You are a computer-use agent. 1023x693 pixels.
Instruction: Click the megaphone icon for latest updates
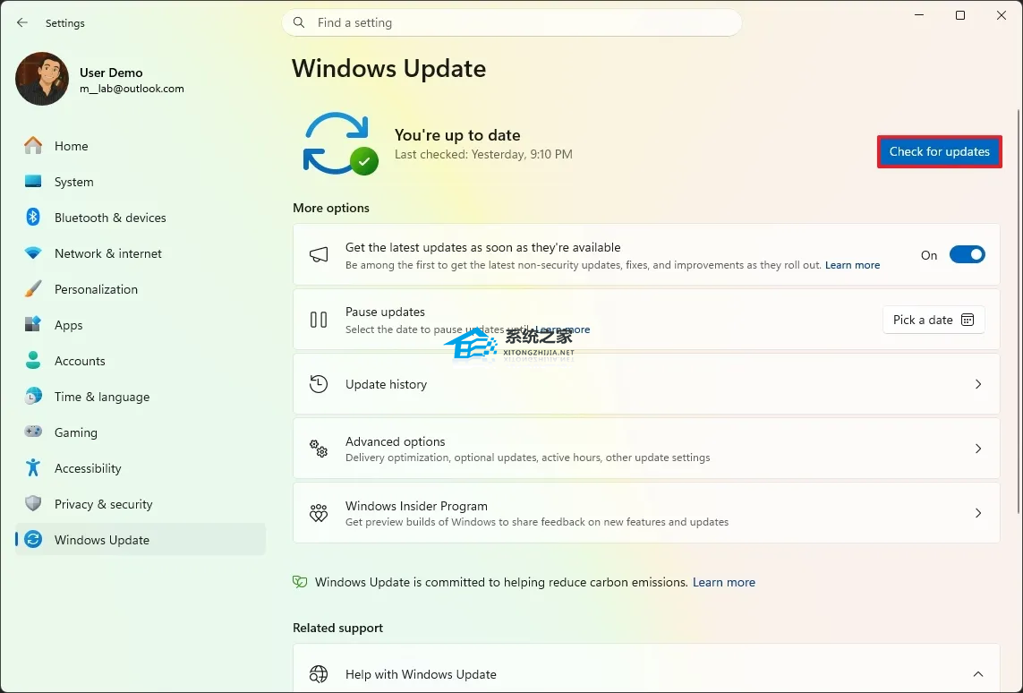tap(319, 255)
